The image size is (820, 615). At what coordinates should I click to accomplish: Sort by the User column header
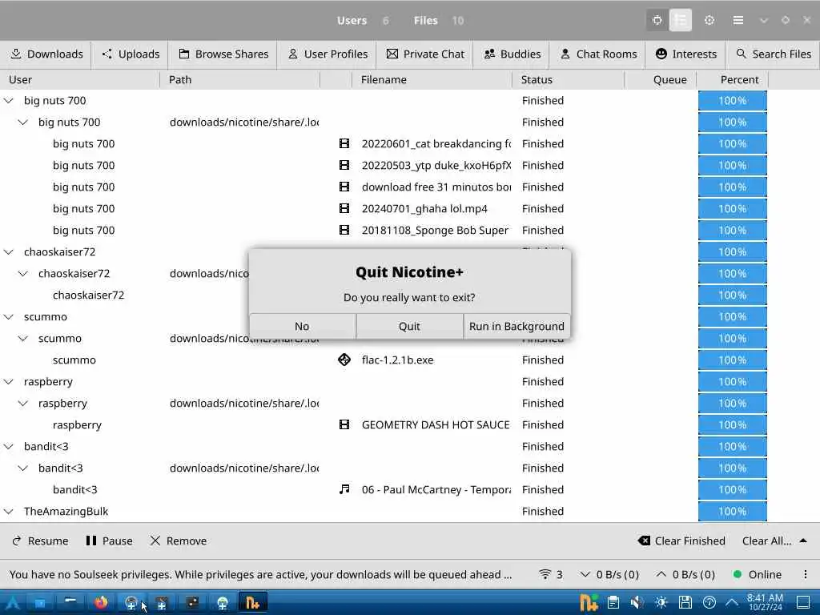point(79,79)
